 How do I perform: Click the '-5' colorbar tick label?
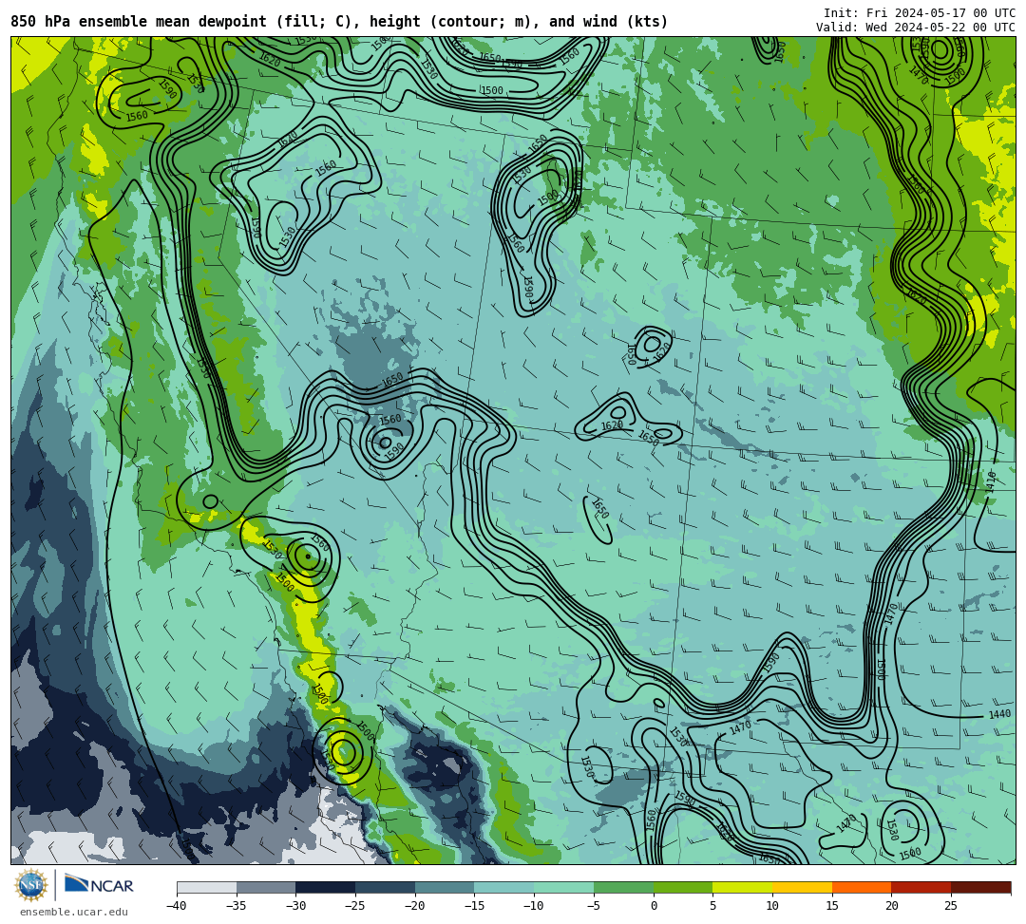point(594,906)
